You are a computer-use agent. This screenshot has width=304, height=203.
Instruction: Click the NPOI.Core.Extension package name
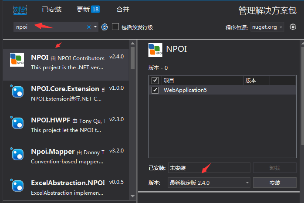click(x=65, y=89)
